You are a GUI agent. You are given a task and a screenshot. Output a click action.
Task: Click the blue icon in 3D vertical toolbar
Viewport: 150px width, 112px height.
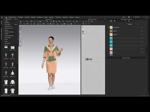(x=21, y=39)
